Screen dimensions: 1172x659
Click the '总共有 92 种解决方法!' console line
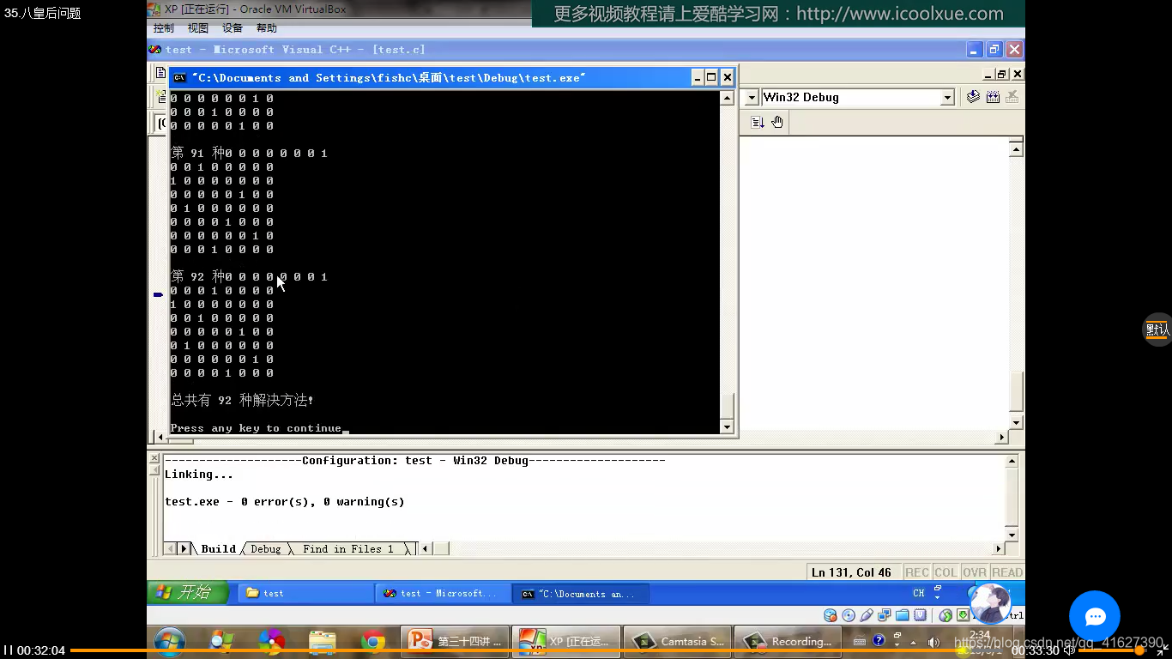tap(243, 400)
